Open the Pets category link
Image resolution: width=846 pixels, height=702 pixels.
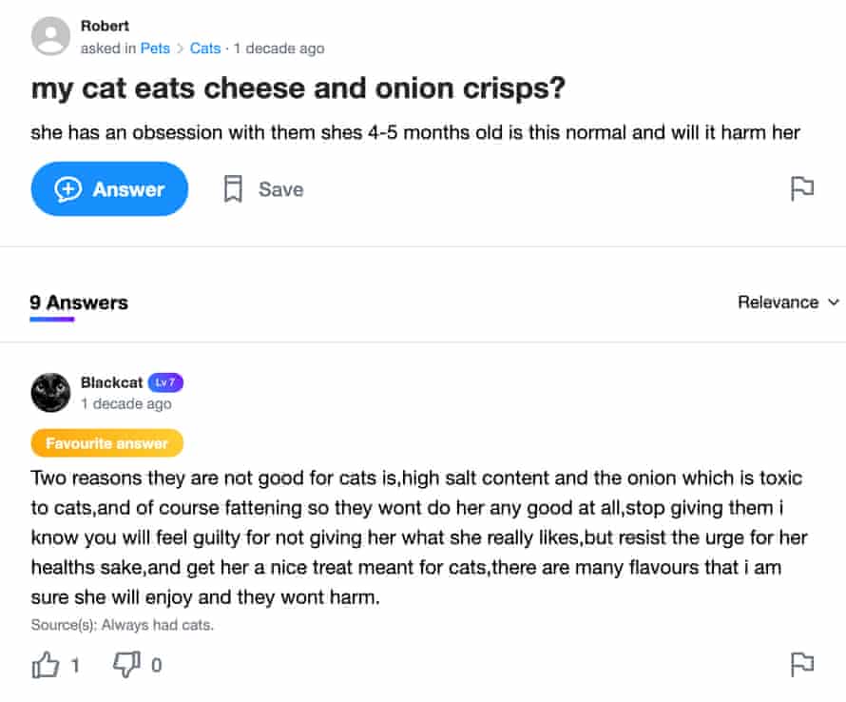tap(155, 49)
